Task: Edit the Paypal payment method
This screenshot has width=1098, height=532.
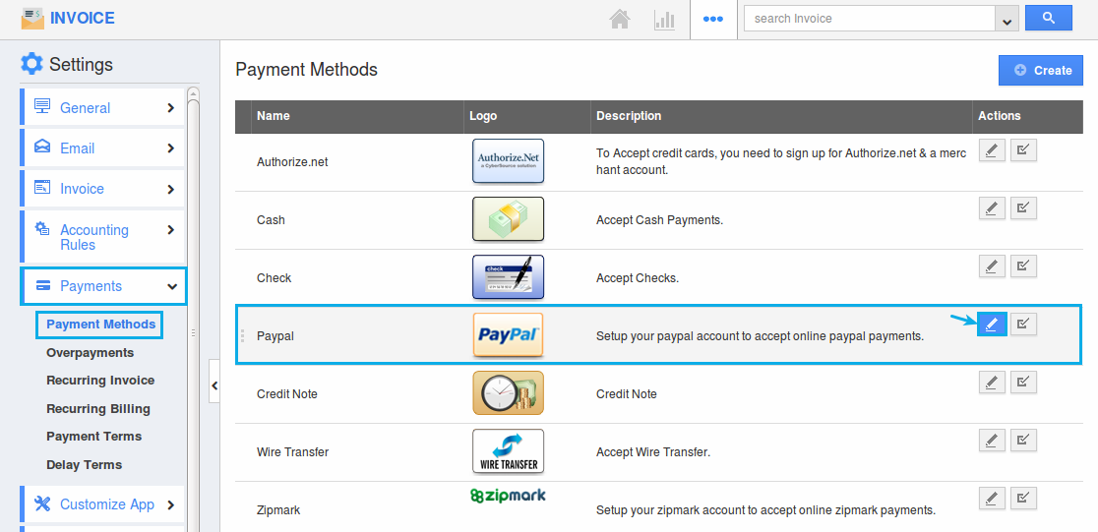Action: point(992,324)
